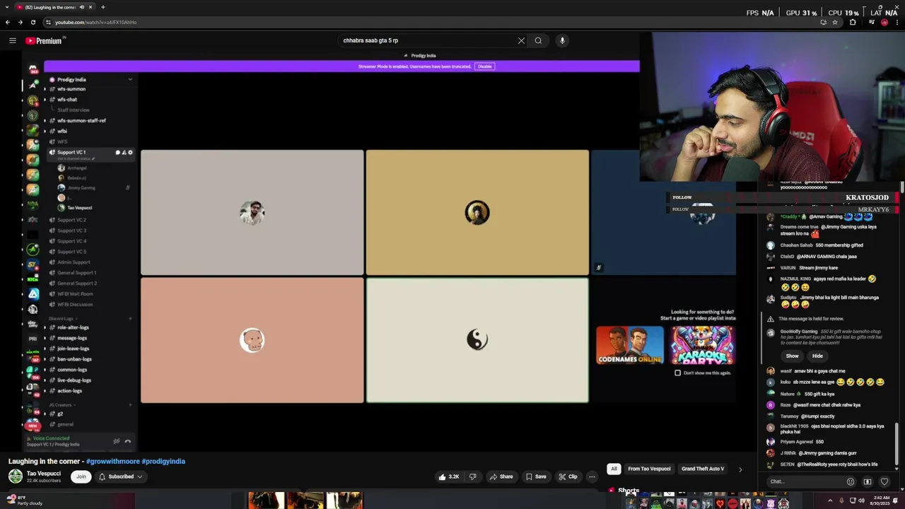Open more actions ellipsis menu
This screenshot has width=905, height=509.
pyautogui.click(x=592, y=476)
